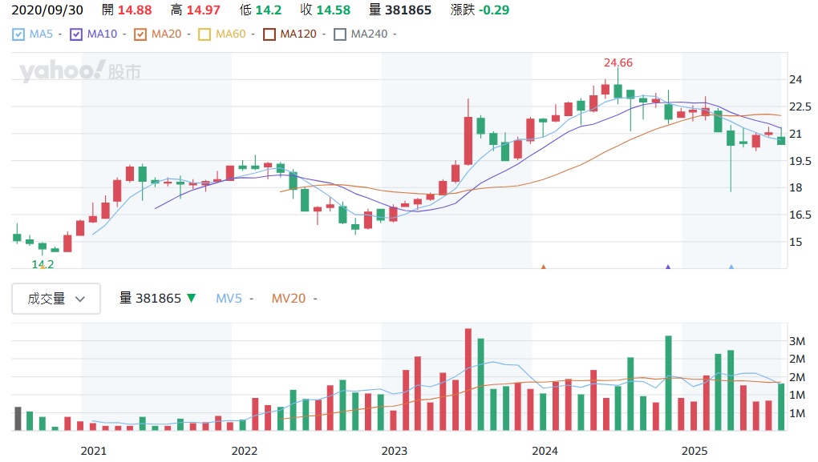Disable the MA10 moving average line
818x462 pixels.
76,34
